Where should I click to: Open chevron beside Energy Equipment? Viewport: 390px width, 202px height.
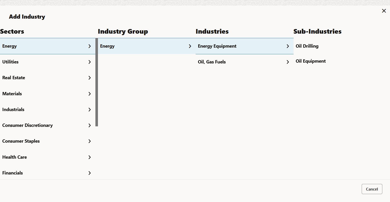(x=288, y=46)
